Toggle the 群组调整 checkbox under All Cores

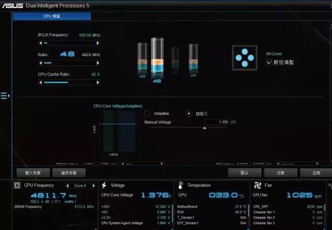pos(269,62)
